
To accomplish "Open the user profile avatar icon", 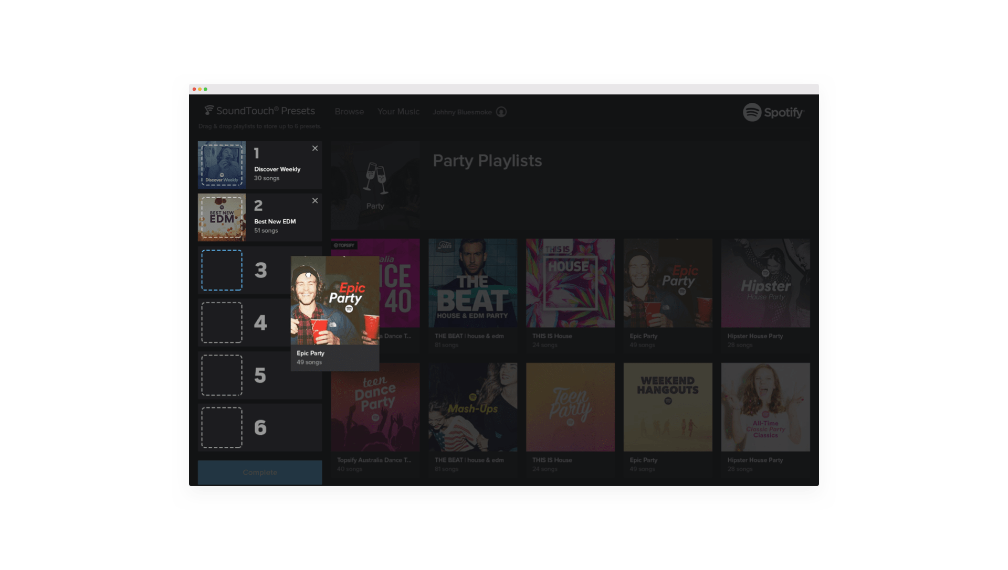I will 501,112.
